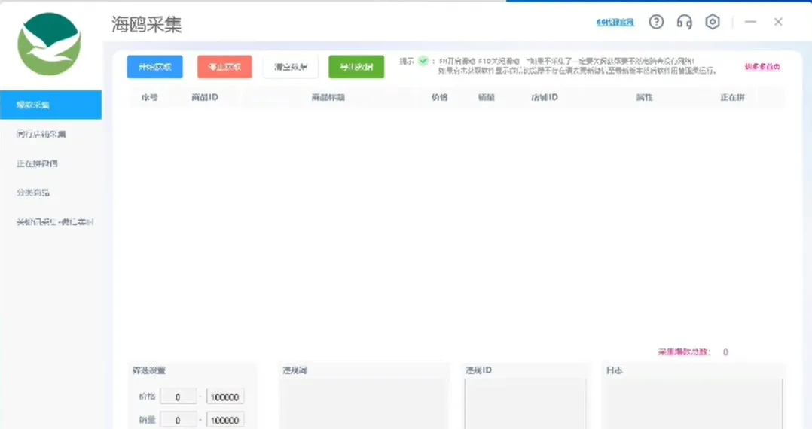Click the help question mark icon
The height and width of the screenshot is (429, 812).
point(656,22)
